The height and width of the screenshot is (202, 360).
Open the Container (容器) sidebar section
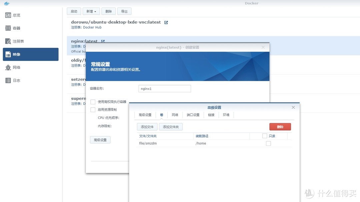click(x=31, y=28)
